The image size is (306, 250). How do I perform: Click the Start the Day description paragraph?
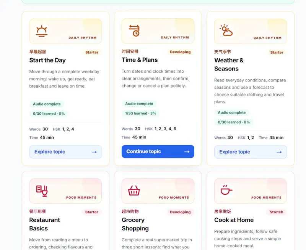coord(64,79)
